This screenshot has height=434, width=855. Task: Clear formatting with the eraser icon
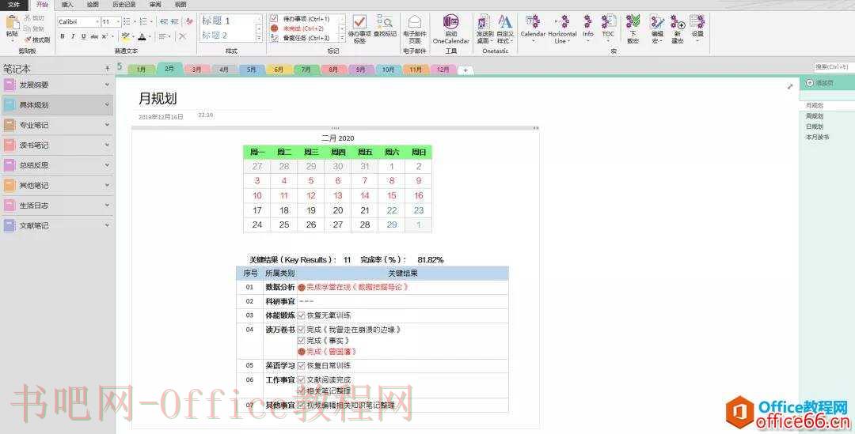(x=189, y=22)
